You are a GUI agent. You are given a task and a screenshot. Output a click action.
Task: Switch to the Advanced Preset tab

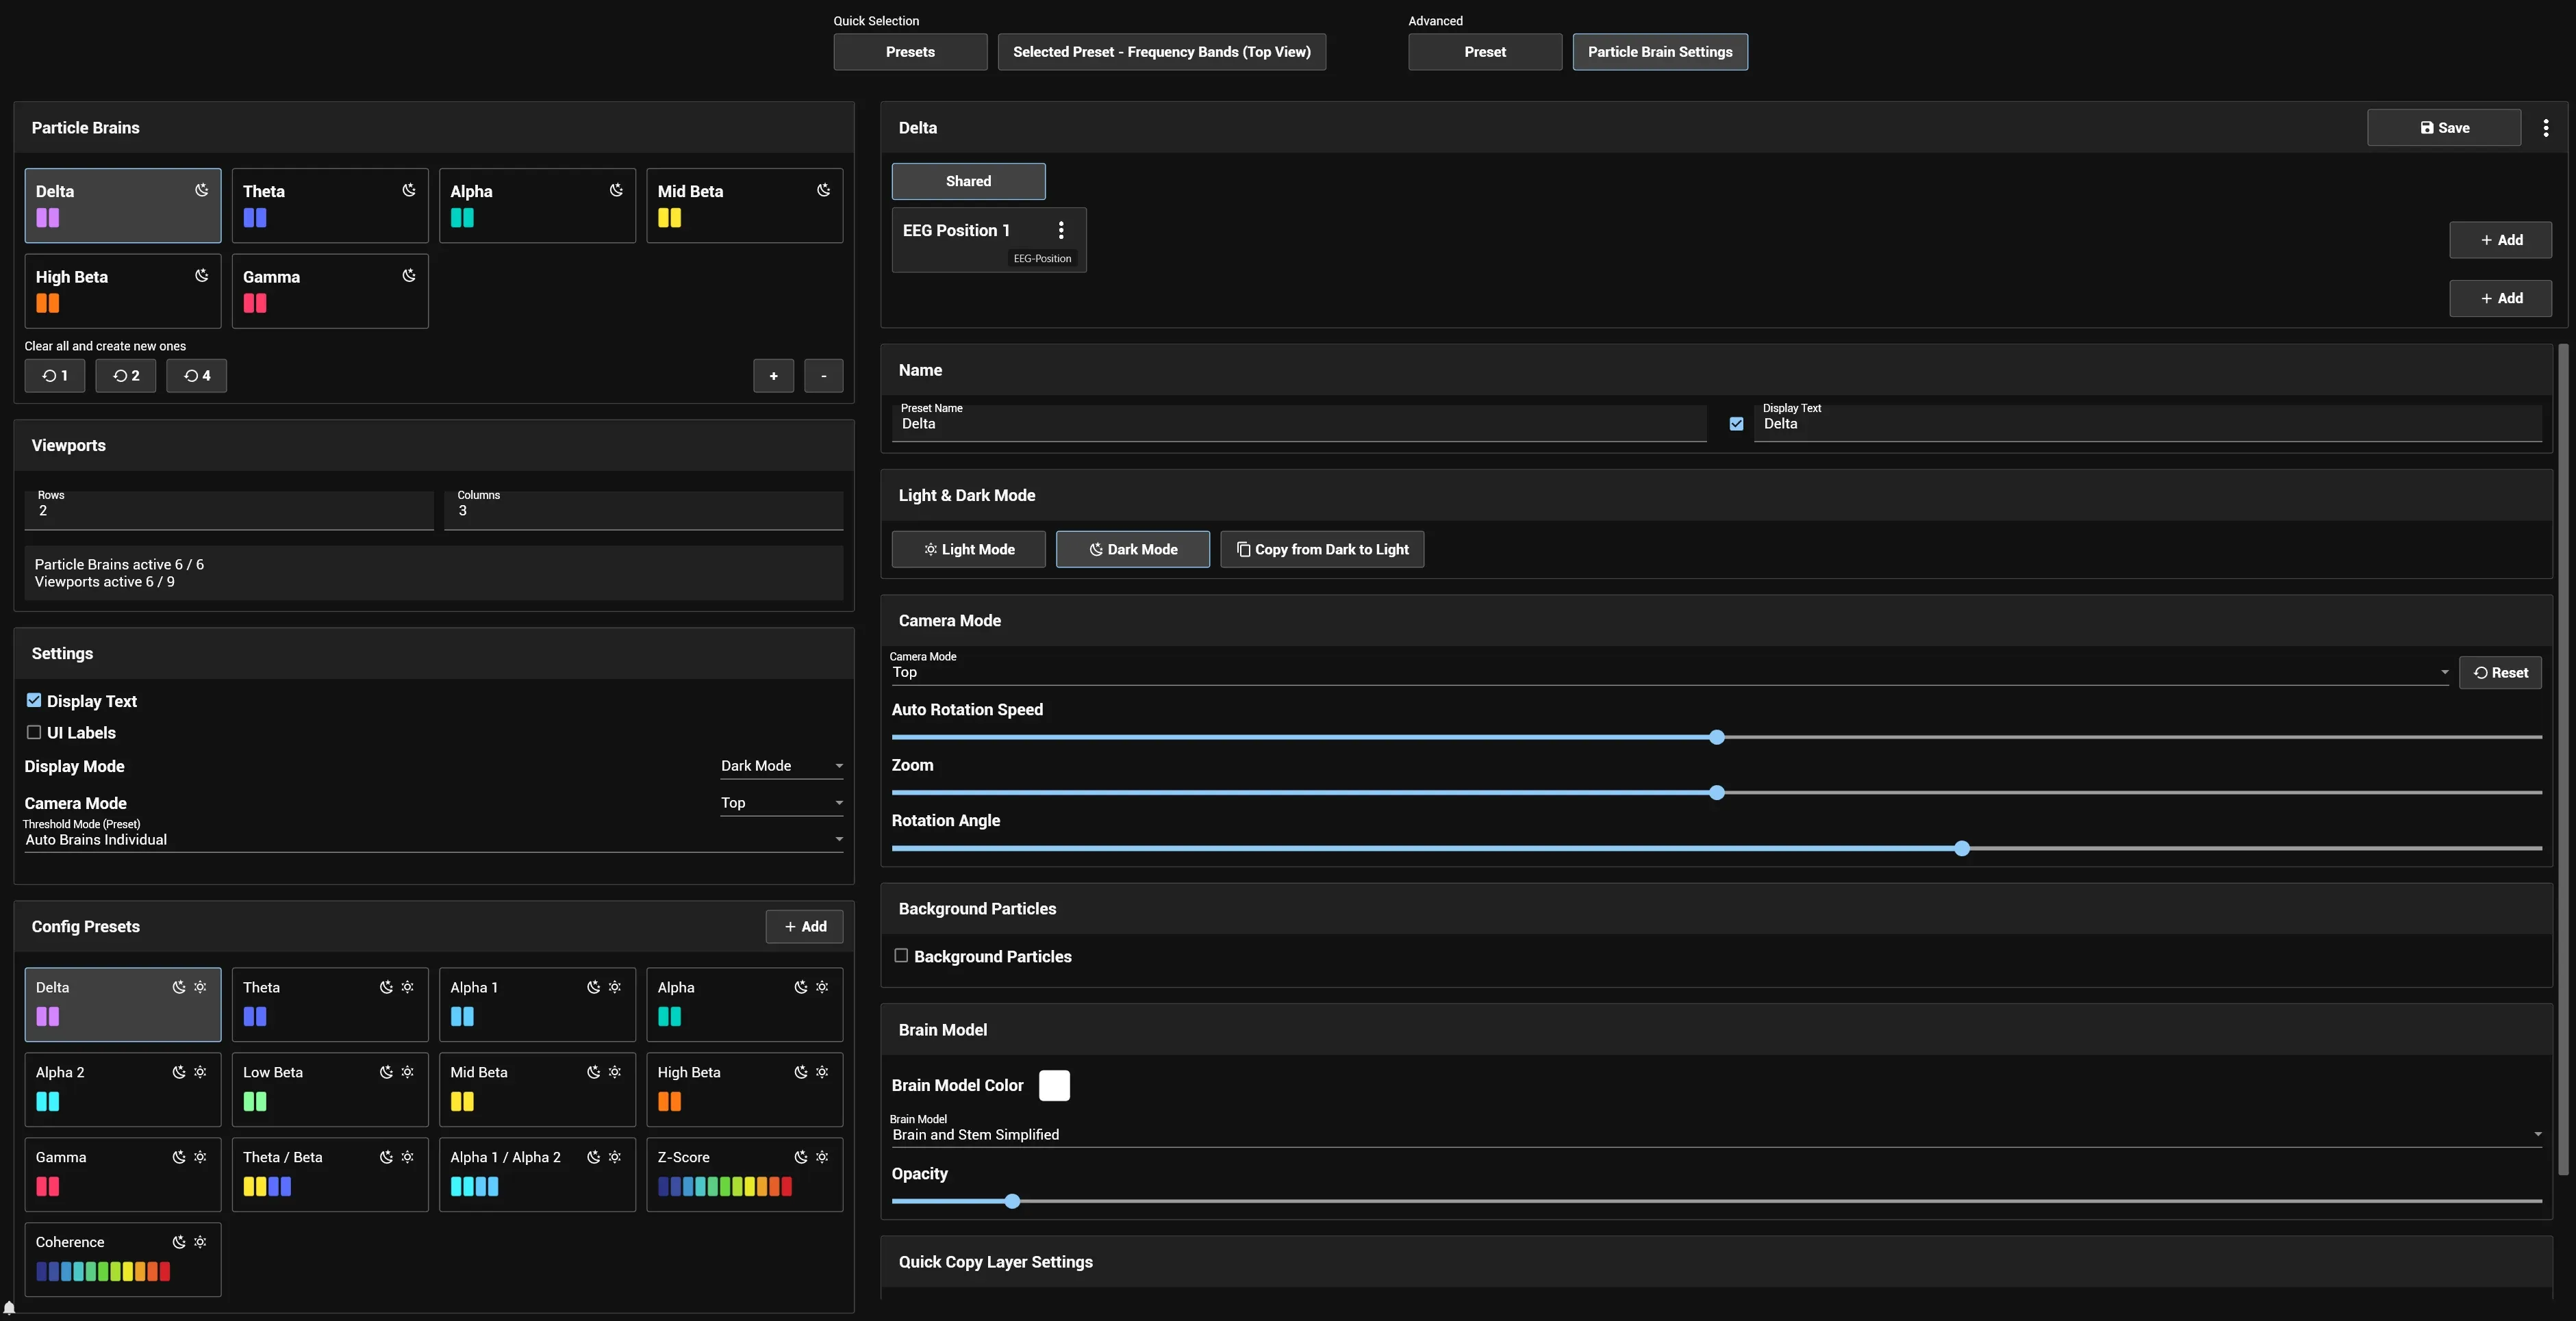(x=1485, y=52)
